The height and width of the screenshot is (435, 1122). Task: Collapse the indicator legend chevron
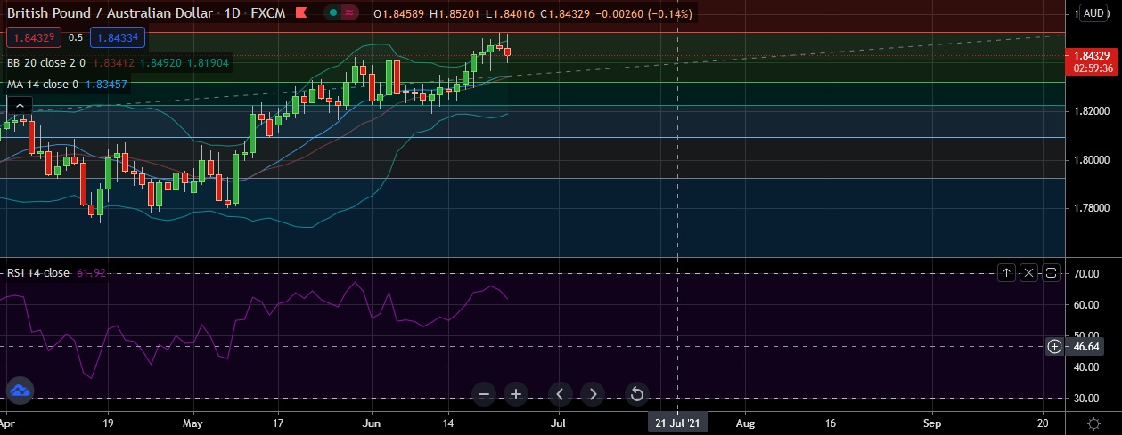coord(19,107)
